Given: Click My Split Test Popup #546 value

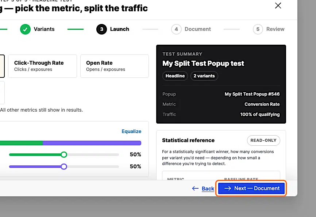Looking at the screenshot, I should point(252,94).
